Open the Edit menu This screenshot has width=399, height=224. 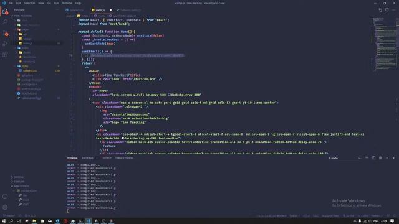coord(19,3)
